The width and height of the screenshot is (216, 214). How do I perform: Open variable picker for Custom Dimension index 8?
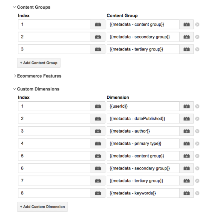pos(98,193)
